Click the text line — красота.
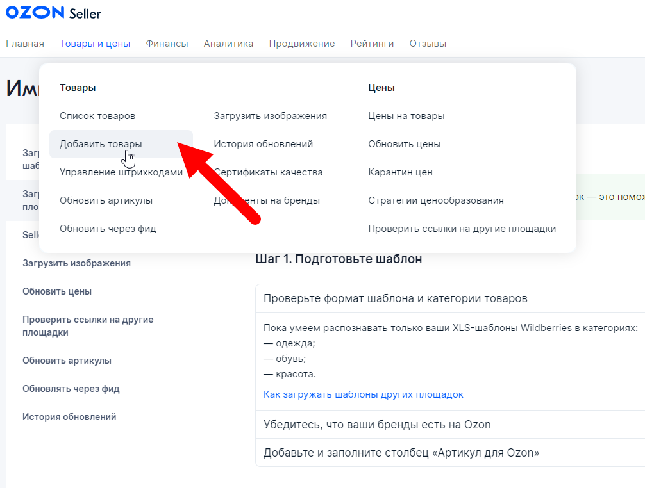 [x=290, y=374]
